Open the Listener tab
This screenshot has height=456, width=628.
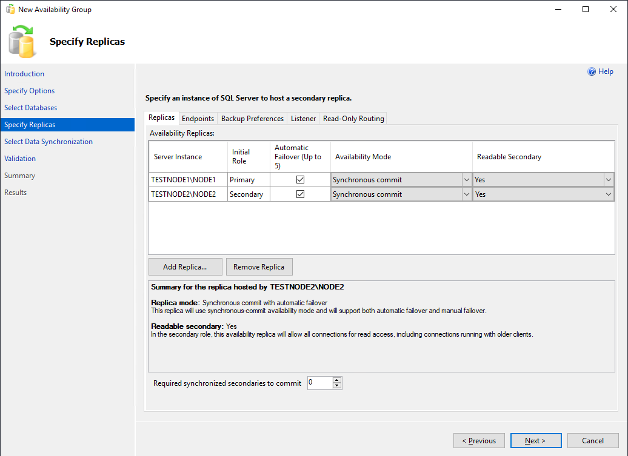click(x=303, y=119)
